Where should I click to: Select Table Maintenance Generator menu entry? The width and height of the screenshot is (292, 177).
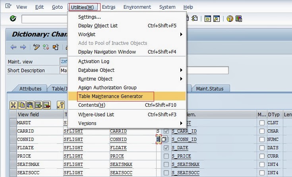coord(110,96)
